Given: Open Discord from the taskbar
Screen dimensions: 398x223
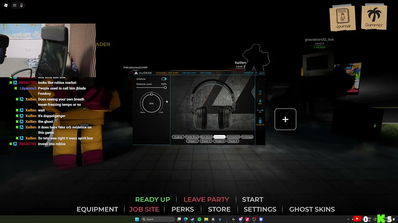Looking at the screenshot, I should pos(240,219).
